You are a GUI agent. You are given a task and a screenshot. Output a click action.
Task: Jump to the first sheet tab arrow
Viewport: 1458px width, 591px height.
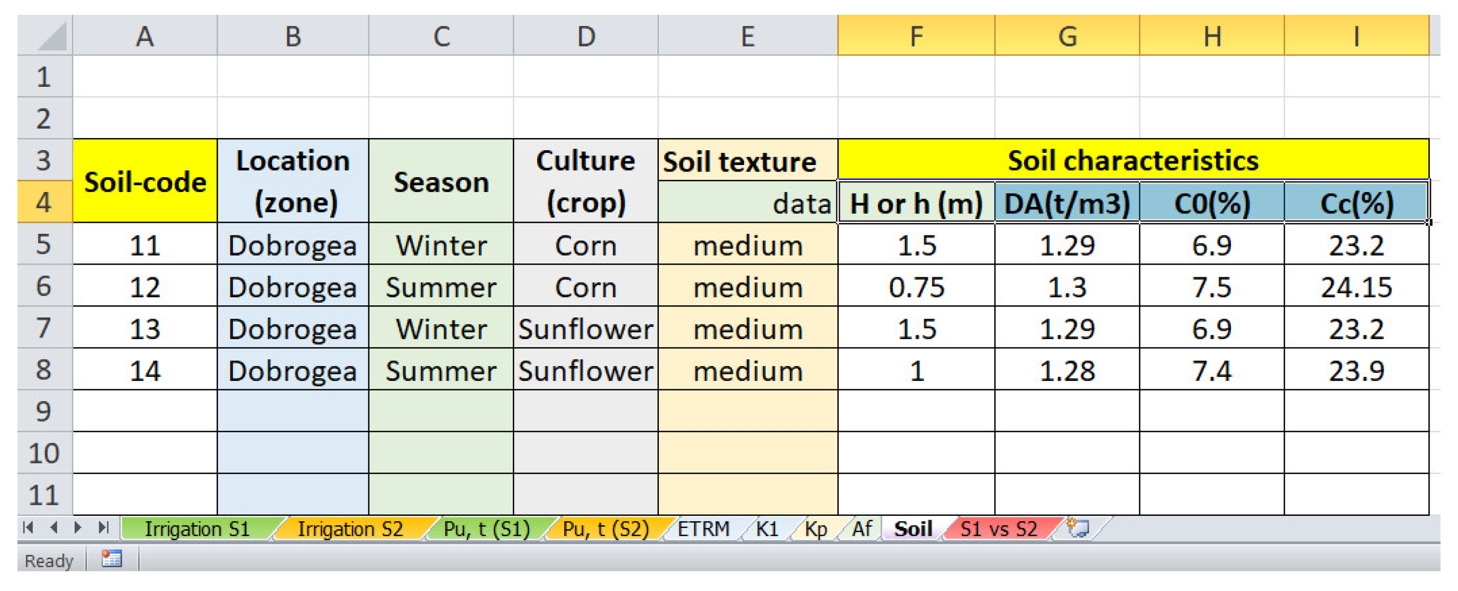(28, 528)
